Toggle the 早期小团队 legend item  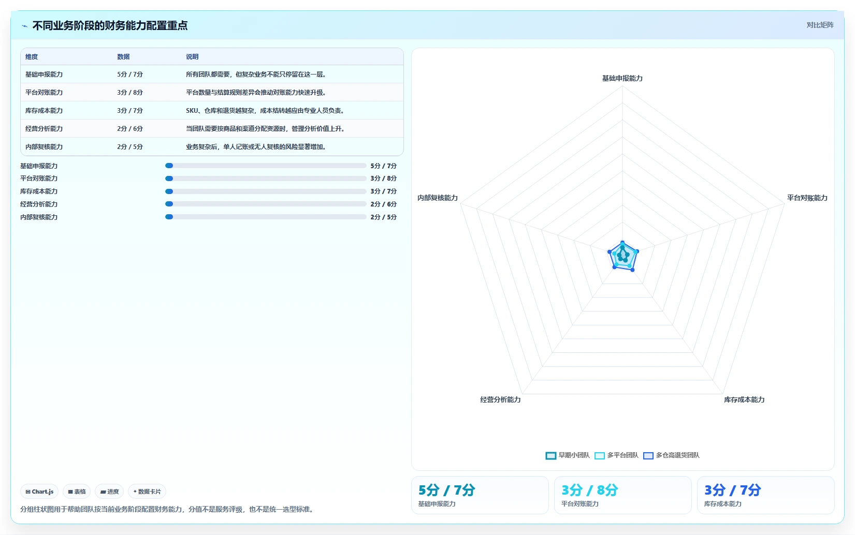click(x=568, y=455)
